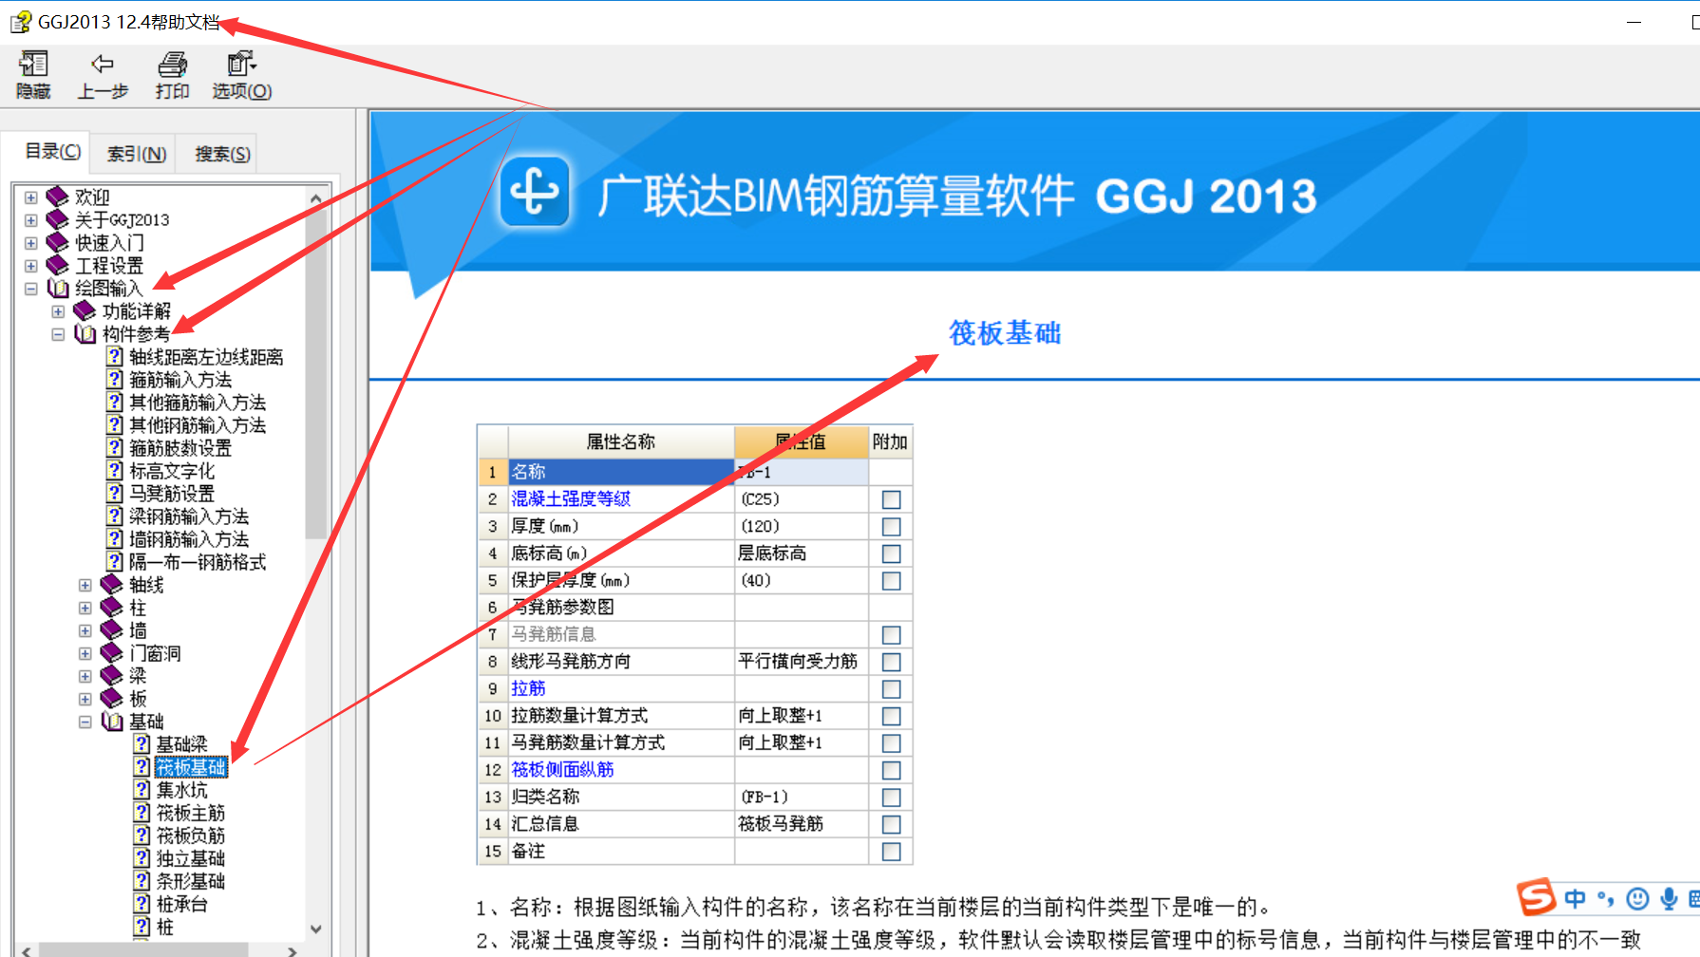Follow the 混凝土强度等级 link in table

[x=571, y=498]
